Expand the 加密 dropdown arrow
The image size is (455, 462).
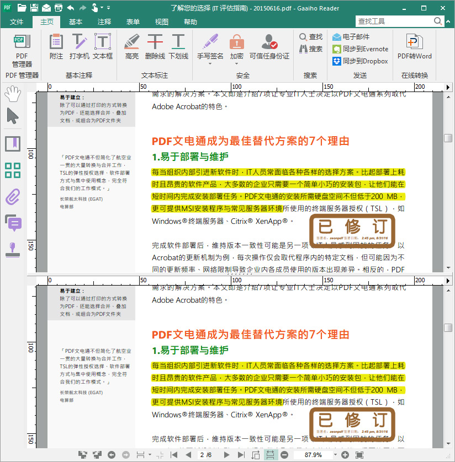tap(237, 63)
